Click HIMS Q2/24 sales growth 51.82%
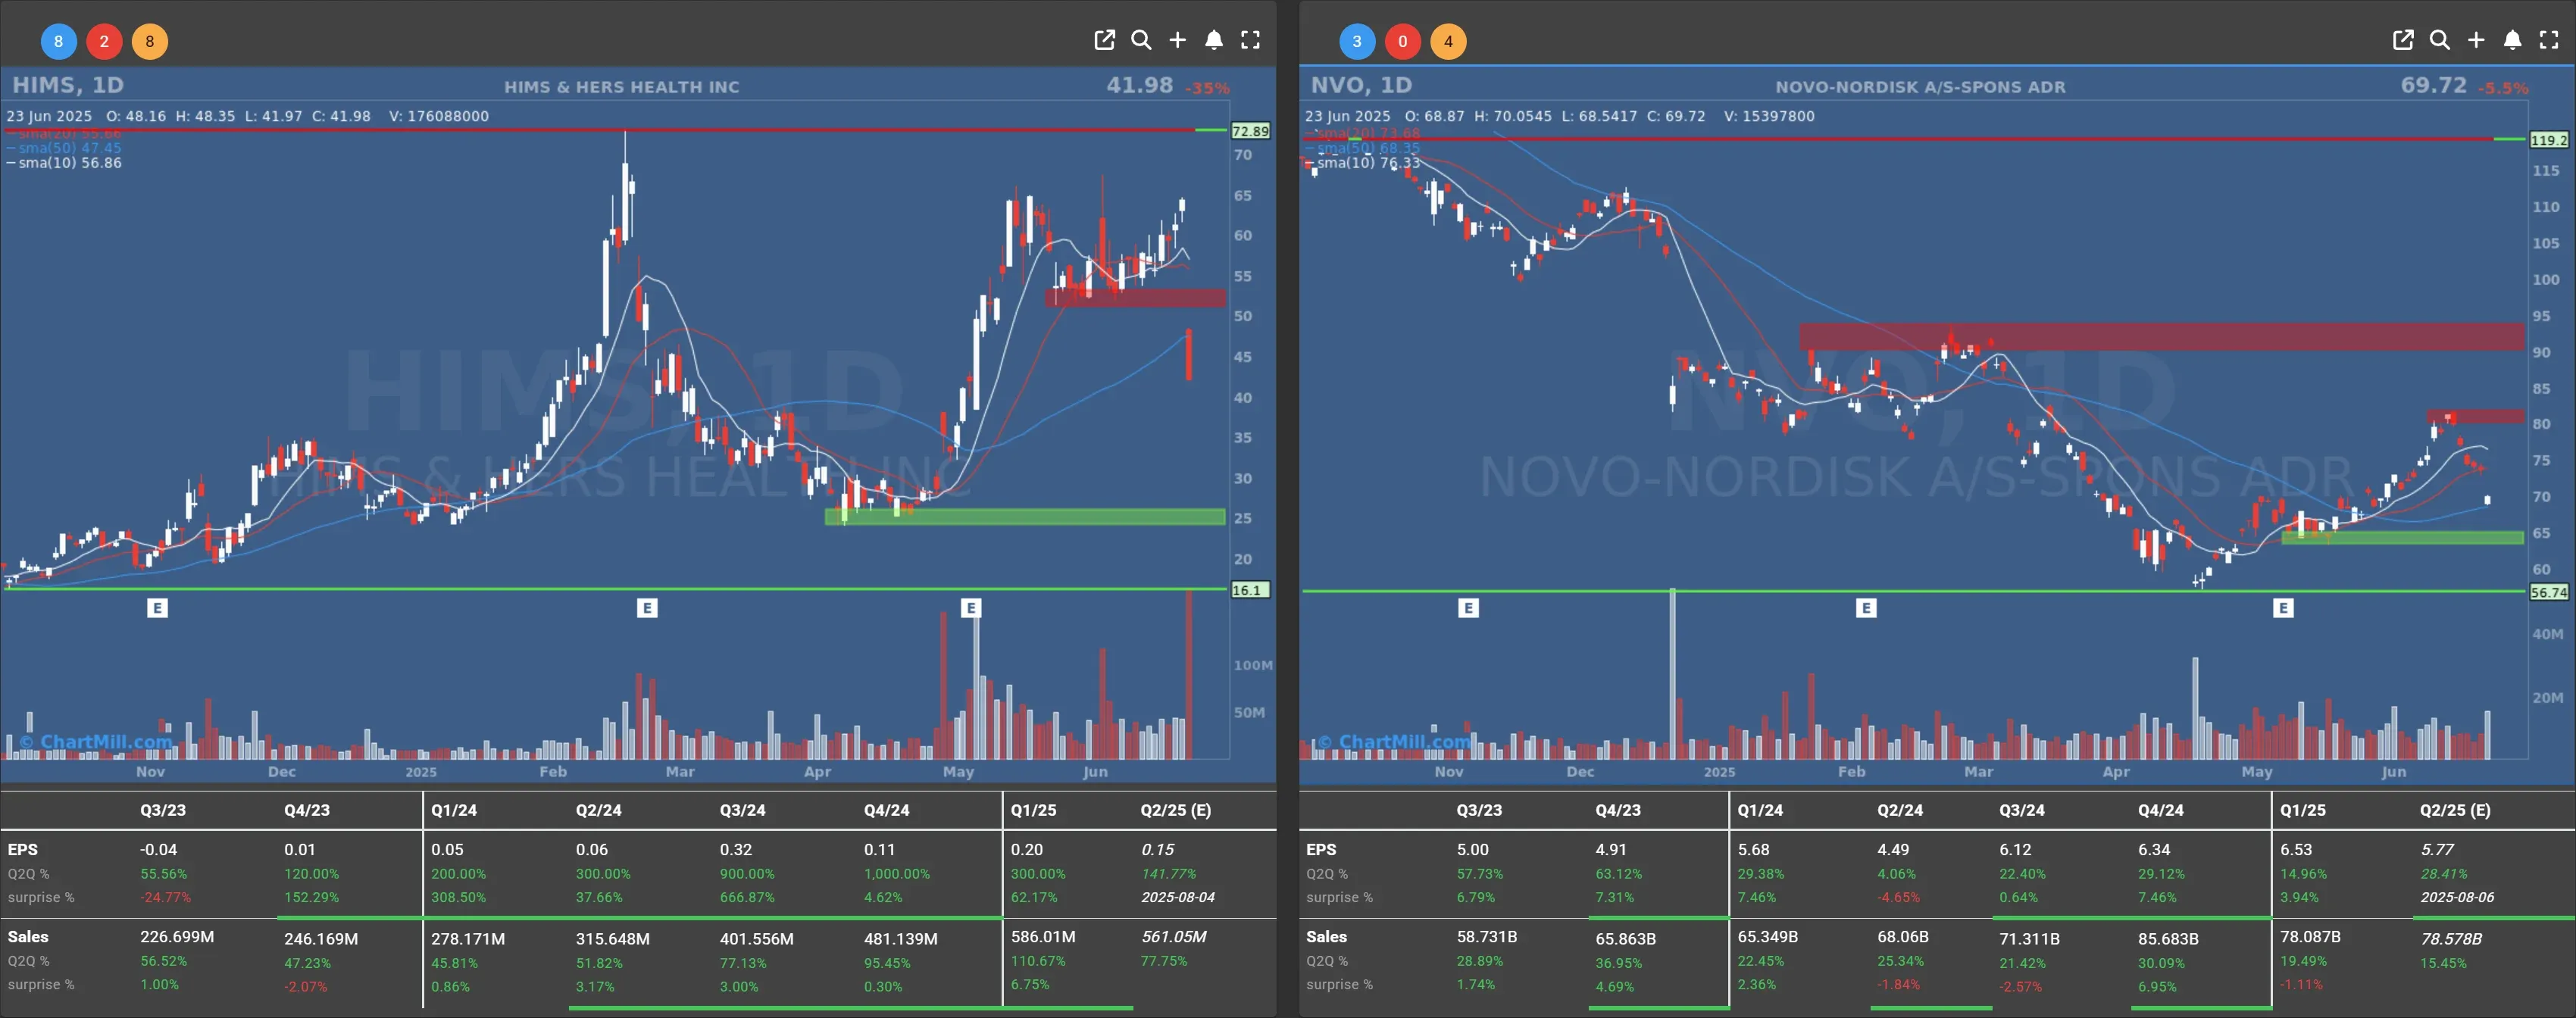The height and width of the screenshot is (1018, 2576). (x=599, y=963)
